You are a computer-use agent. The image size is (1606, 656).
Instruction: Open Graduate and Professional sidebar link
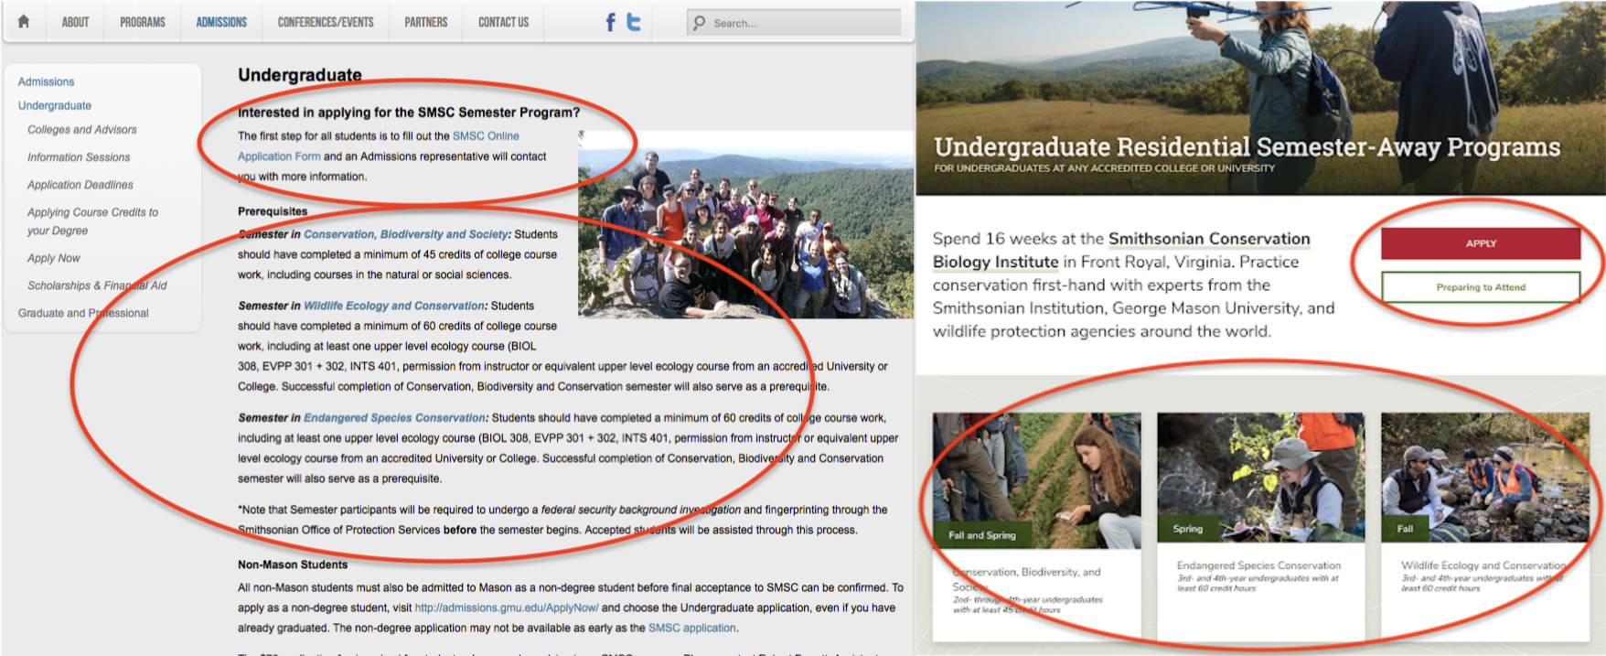click(x=83, y=313)
